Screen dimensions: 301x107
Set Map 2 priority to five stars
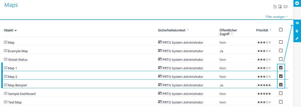(270, 77)
